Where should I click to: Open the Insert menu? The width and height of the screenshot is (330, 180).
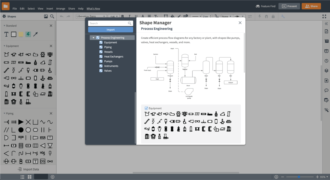coord(50,9)
